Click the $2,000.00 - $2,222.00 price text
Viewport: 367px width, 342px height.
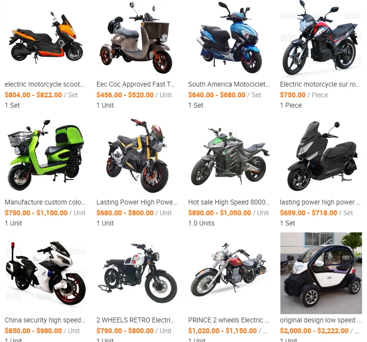click(314, 331)
